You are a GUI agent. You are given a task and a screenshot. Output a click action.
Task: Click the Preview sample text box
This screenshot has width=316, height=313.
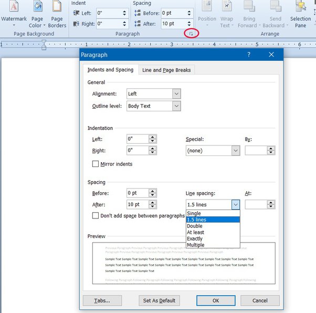tap(184, 263)
